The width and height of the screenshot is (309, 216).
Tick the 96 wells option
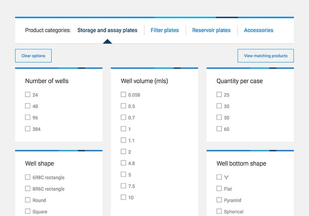pos(28,117)
